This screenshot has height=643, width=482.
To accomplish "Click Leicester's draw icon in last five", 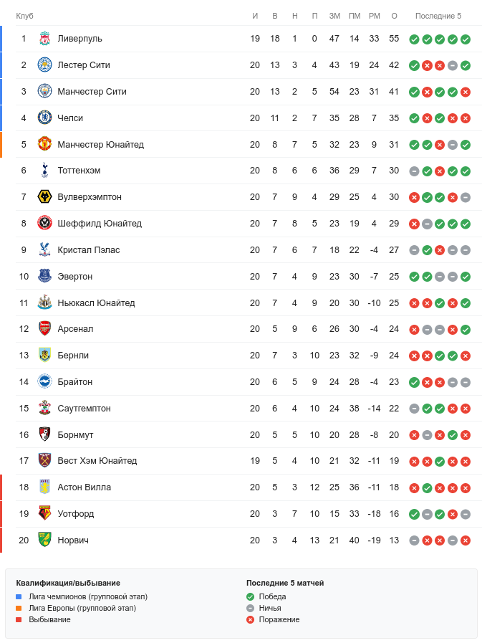I will coord(453,66).
